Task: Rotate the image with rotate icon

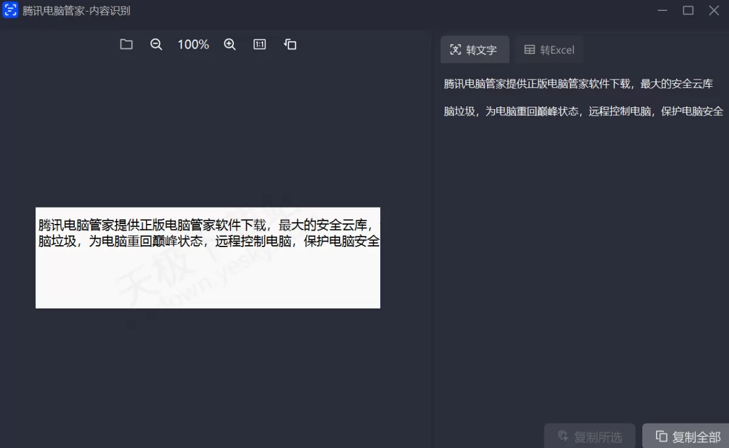Action: [x=290, y=44]
